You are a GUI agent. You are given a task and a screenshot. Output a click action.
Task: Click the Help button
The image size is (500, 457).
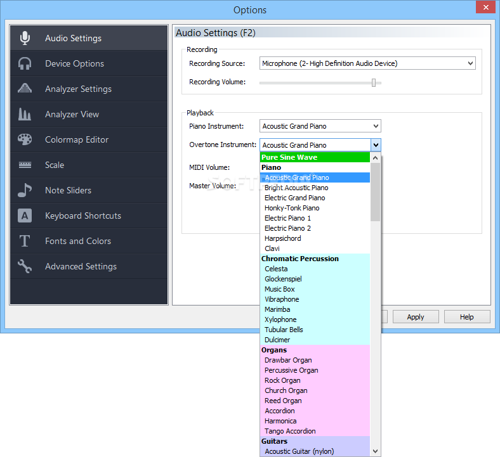pos(467,317)
